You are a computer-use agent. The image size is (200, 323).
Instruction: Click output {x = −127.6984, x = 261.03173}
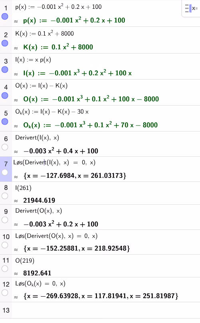tap(75, 176)
